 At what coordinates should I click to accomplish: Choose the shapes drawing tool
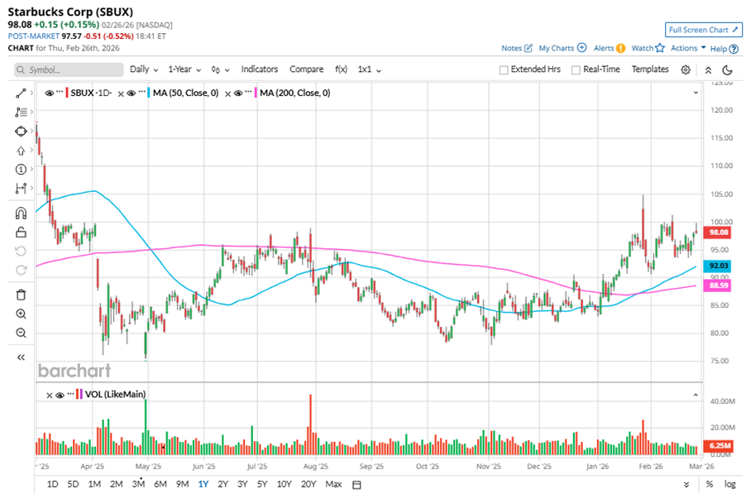tap(21, 131)
